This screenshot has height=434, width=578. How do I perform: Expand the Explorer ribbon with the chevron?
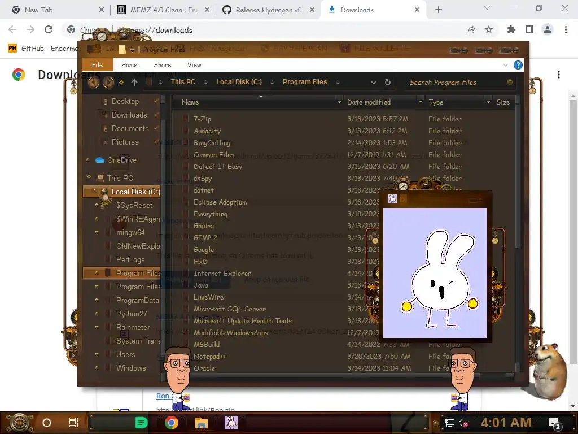(x=505, y=66)
